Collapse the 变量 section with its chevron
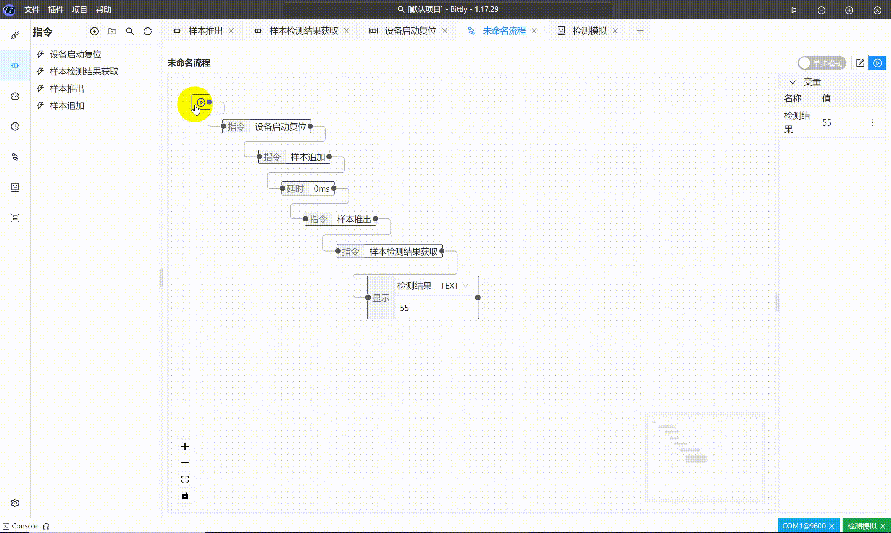Screen dimensions: 891x533 pos(793,82)
